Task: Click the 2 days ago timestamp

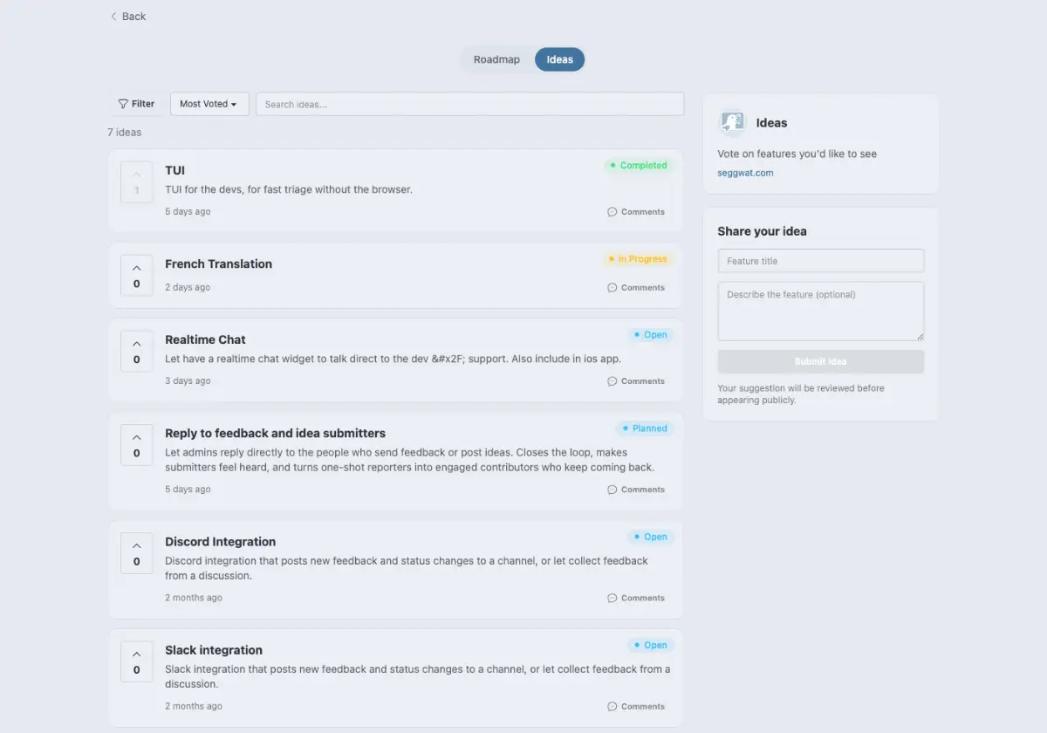Action: tap(188, 288)
